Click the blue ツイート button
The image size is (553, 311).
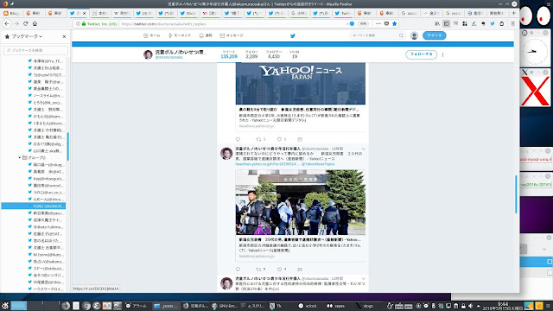434,35
